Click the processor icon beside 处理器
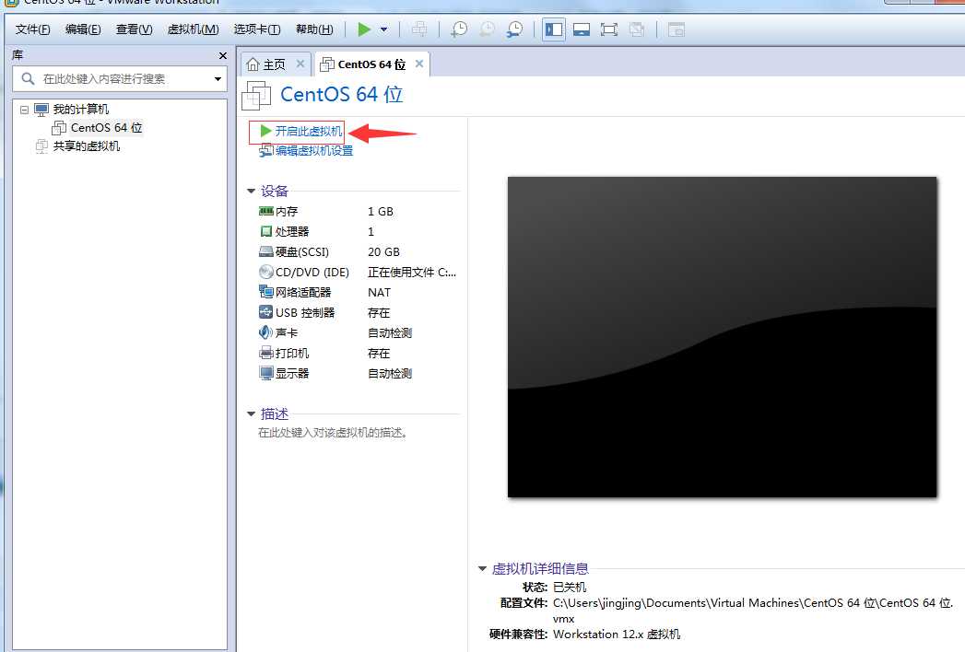Viewport: 965px width, 652px height. click(265, 231)
